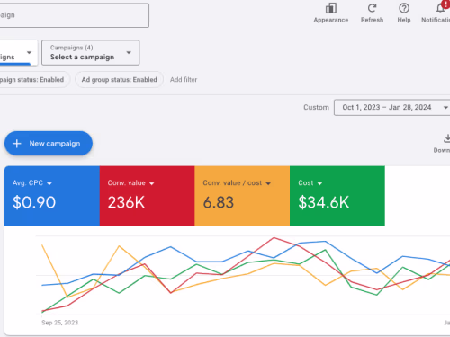
Task: Click the plus icon in New campaign
Action: pos(17,144)
